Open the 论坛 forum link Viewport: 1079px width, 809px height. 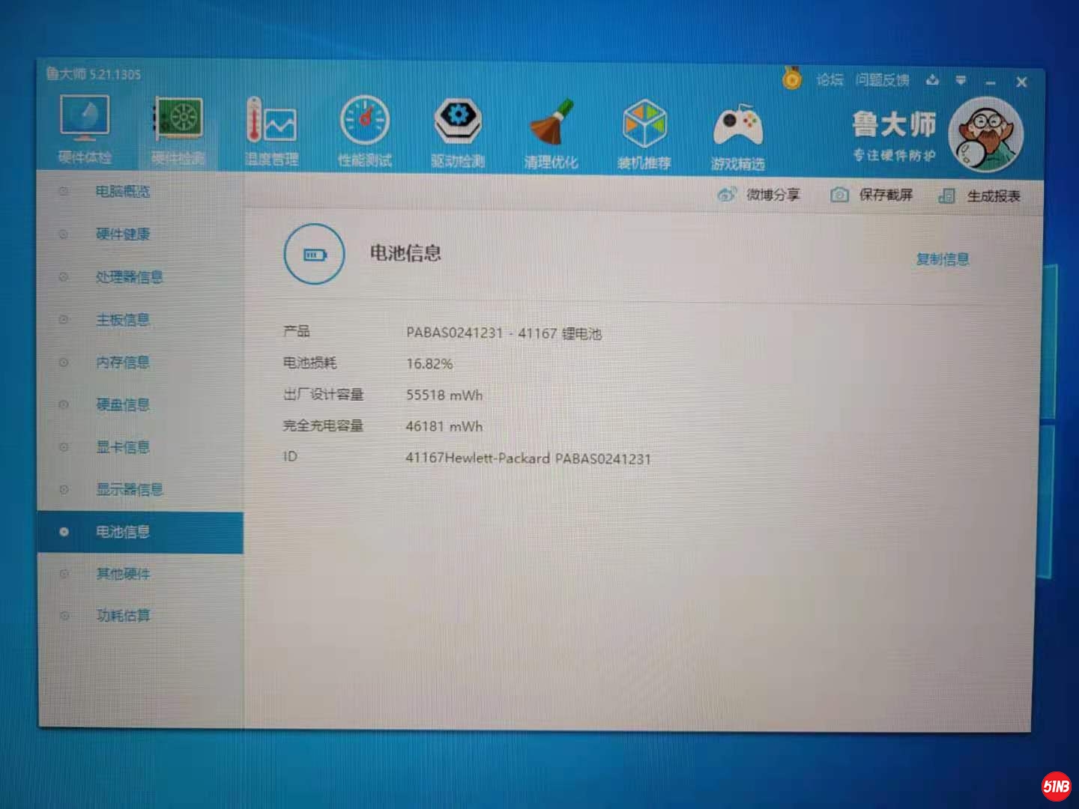829,79
